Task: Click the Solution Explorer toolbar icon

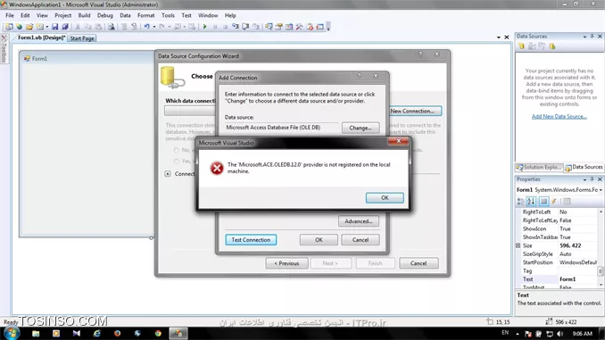Action: point(269,27)
